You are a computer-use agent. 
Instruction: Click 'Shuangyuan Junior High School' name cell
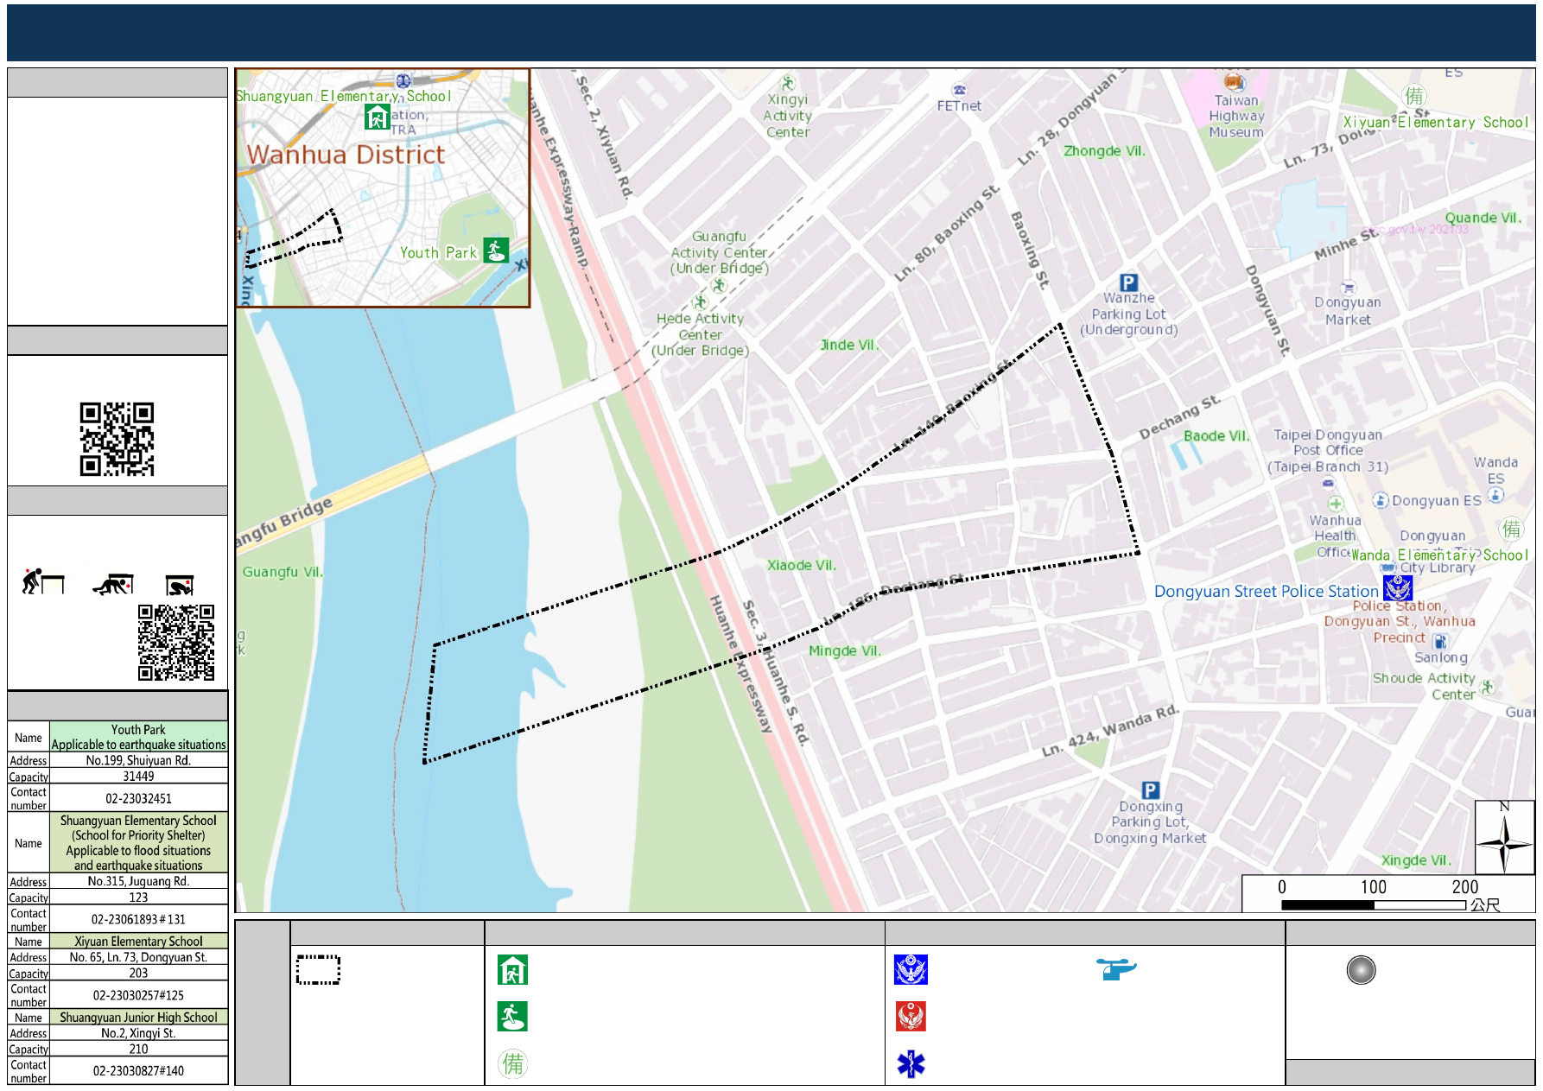pyautogui.click(x=138, y=1018)
